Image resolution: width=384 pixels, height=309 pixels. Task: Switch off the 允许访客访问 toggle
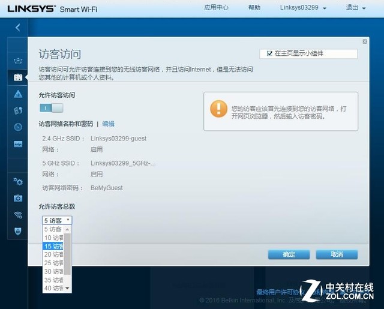[51, 108]
